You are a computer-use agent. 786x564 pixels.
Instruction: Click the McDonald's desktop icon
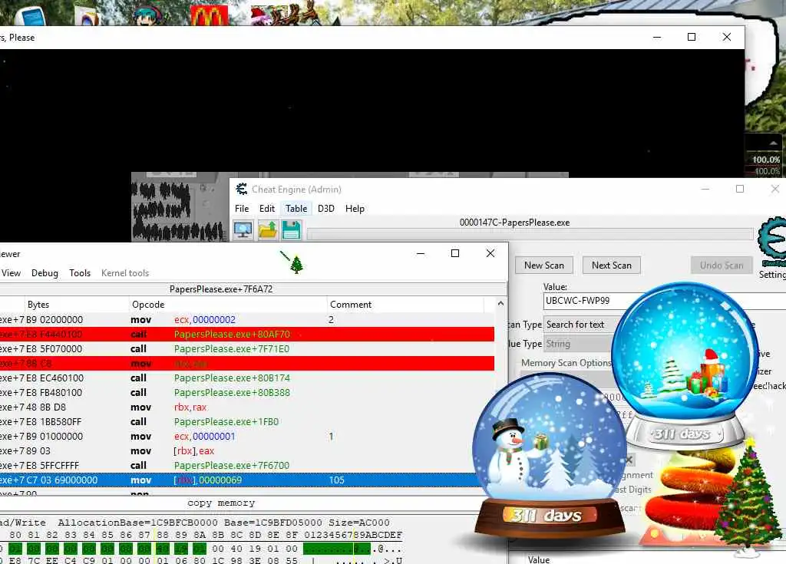209,15
